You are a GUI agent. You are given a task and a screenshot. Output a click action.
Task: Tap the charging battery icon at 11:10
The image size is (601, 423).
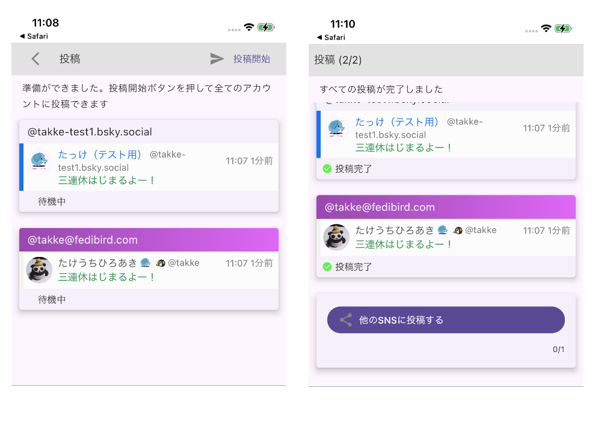[x=562, y=28]
